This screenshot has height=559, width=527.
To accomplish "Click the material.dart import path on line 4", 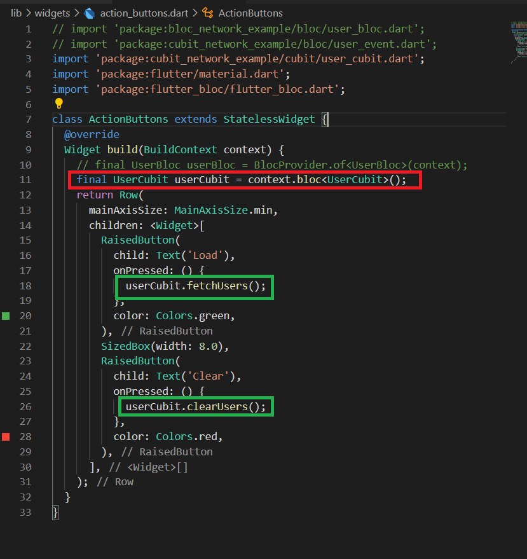I will [x=190, y=74].
